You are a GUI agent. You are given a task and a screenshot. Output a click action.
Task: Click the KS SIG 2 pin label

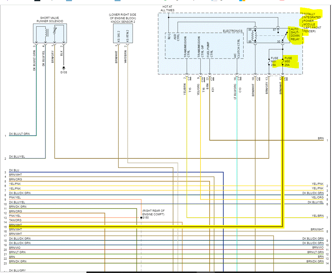coord(118,36)
